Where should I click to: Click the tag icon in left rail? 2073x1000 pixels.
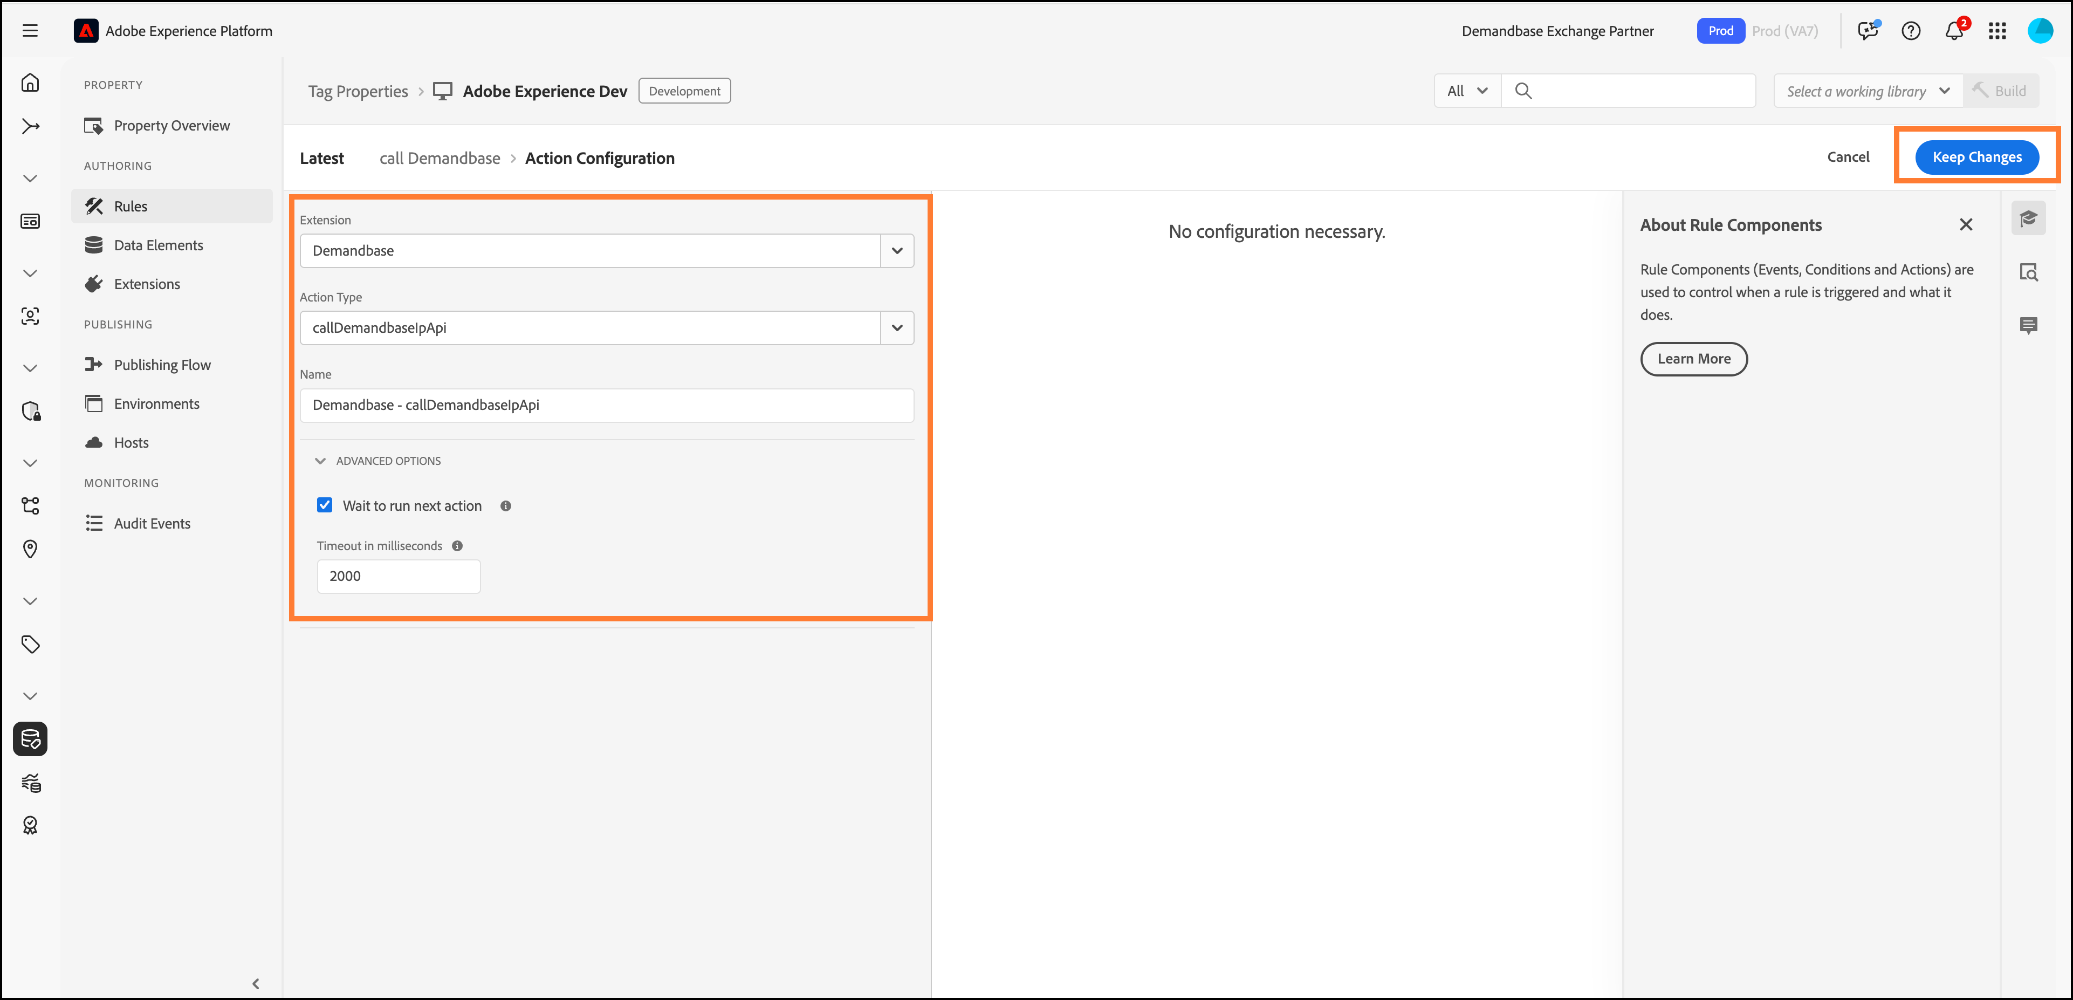30,644
